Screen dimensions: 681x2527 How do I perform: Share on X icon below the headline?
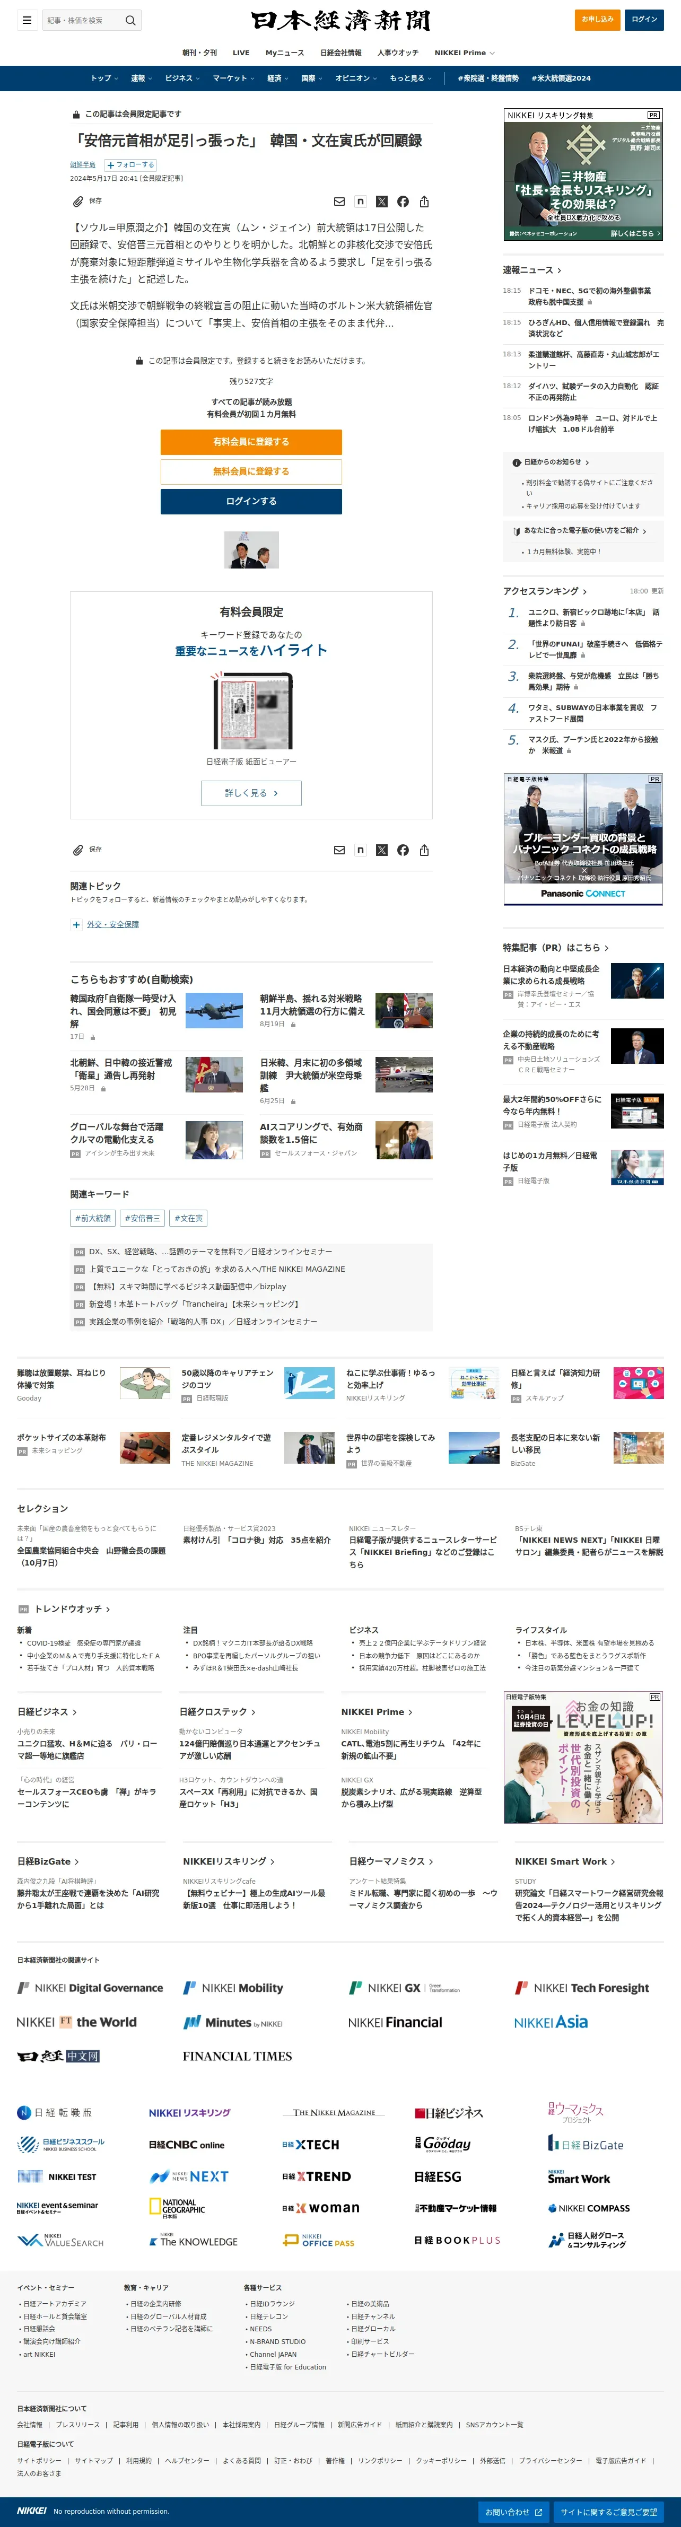tap(382, 201)
